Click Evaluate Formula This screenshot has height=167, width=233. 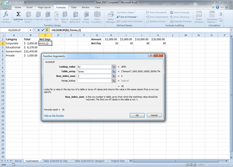181,22
